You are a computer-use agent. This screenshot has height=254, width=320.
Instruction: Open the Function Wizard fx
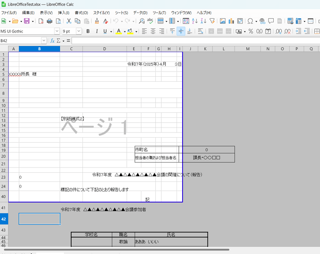[52, 41]
